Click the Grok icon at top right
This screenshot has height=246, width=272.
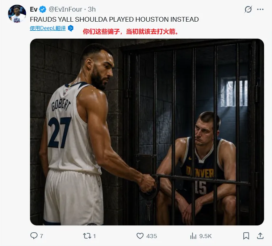pyautogui.click(x=248, y=9)
